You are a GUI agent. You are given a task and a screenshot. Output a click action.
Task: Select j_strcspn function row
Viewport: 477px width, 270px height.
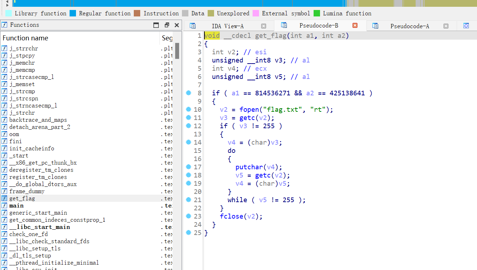coord(87,99)
